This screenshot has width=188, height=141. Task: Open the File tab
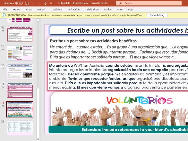click(x=5, y=10)
